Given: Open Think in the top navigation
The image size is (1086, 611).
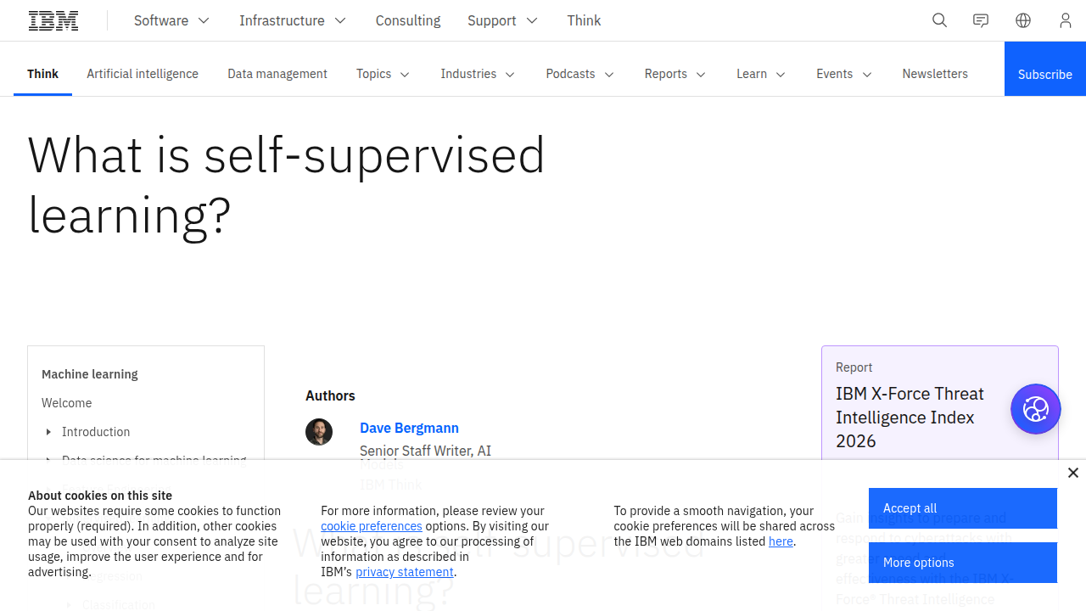Looking at the screenshot, I should tap(585, 20).
